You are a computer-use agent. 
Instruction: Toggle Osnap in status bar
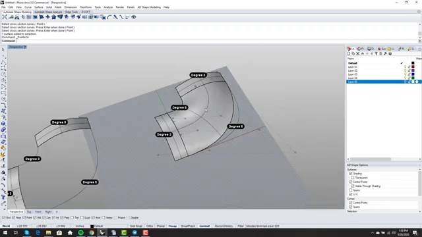click(x=173, y=226)
